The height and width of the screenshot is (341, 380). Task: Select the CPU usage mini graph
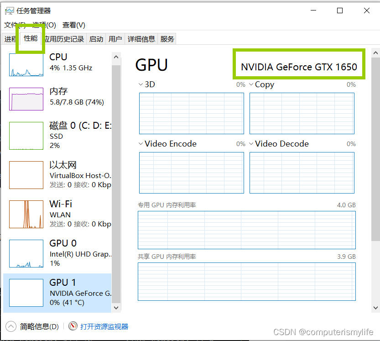26,65
